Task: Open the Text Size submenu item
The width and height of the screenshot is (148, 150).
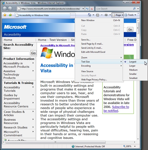Action: [x=99, y=62]
